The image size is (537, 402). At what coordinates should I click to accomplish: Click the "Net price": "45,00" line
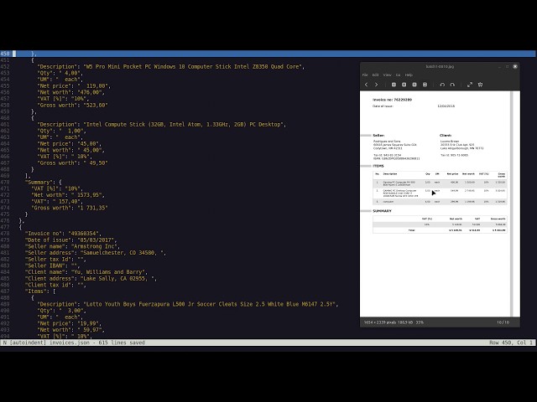pos(70,143)
